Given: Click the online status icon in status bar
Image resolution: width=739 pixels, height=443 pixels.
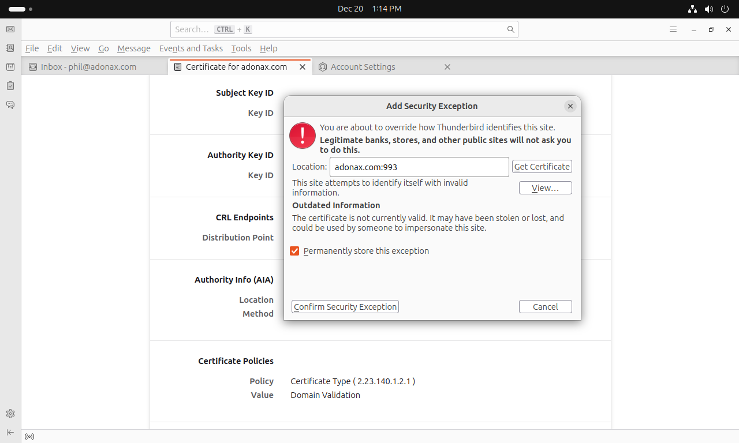Looking at the screenshot, I should (29, 437).
